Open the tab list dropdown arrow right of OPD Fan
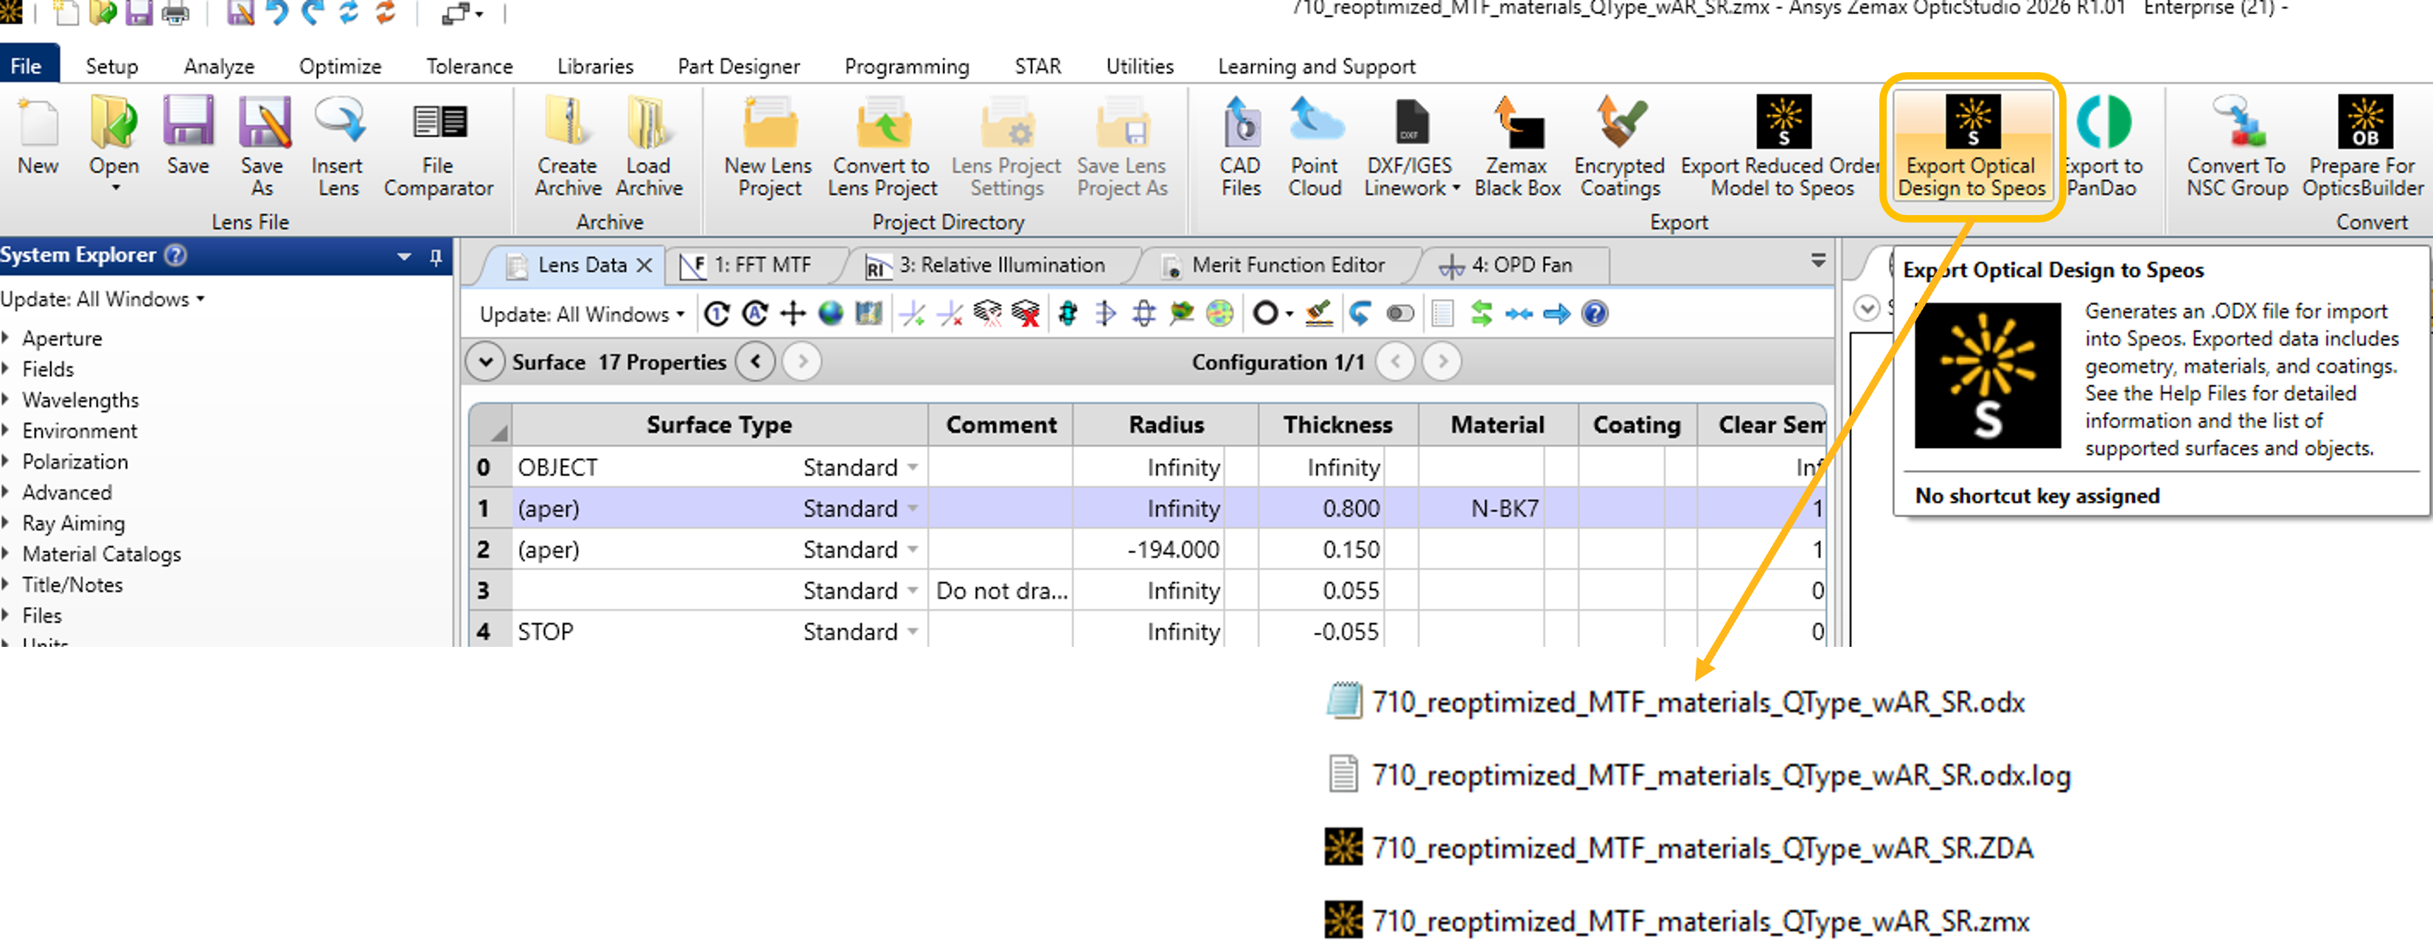The width and height of the screenshot is (2433, 943). point(1818,261)
